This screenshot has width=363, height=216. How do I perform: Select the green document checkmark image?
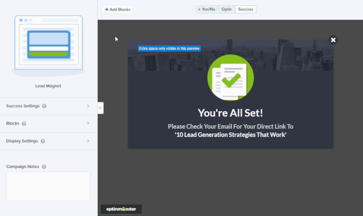tap(231, 77)
